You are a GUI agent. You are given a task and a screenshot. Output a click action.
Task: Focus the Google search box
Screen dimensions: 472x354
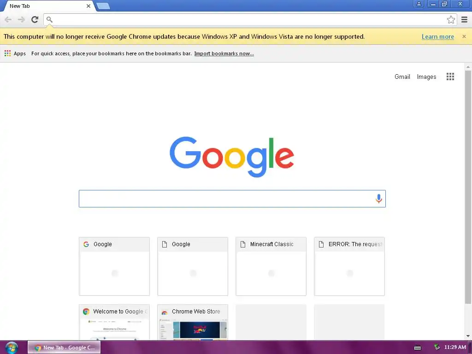coord(232,199)
